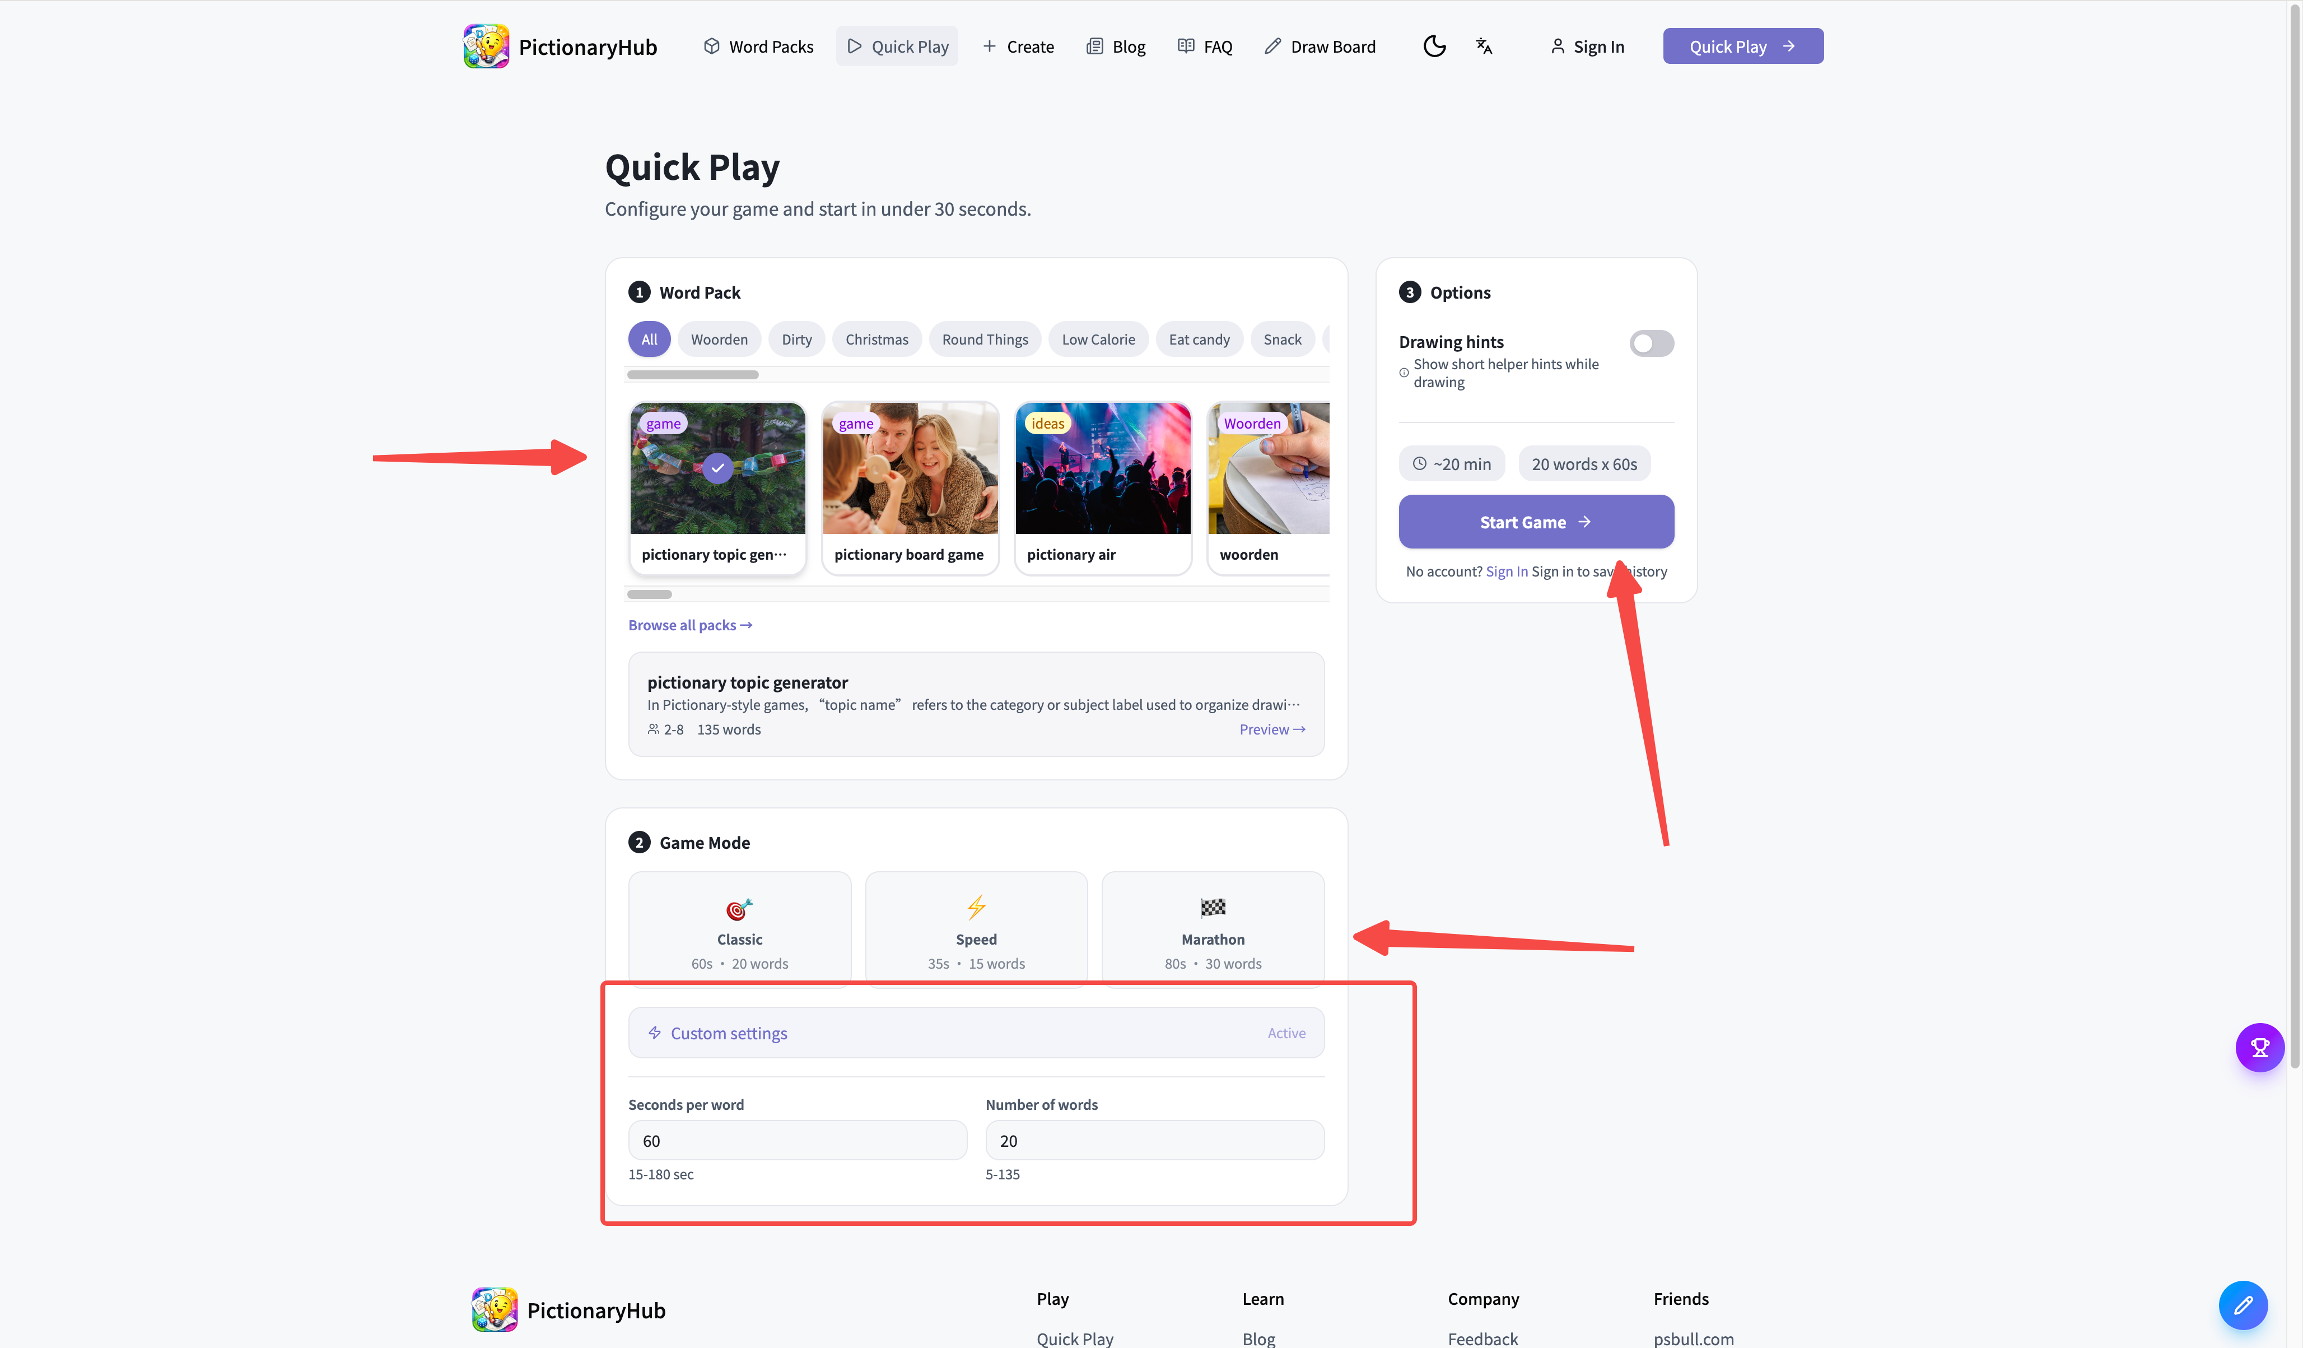Select Marathon mode checkered flag icon
The height and width of the screenshot is (1348, 2303).
click(1213, 907)
